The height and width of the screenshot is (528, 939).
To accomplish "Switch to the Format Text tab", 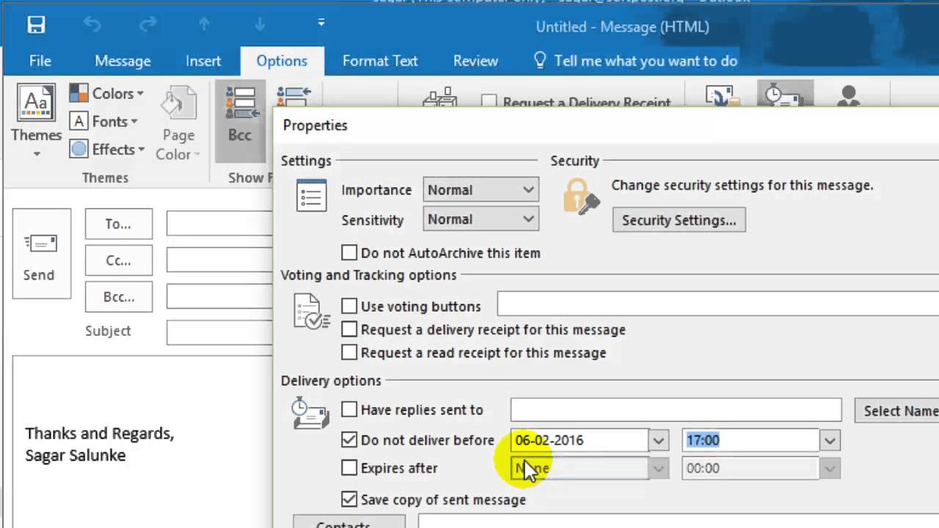I will pyautogui.click(x=380, y=61).
